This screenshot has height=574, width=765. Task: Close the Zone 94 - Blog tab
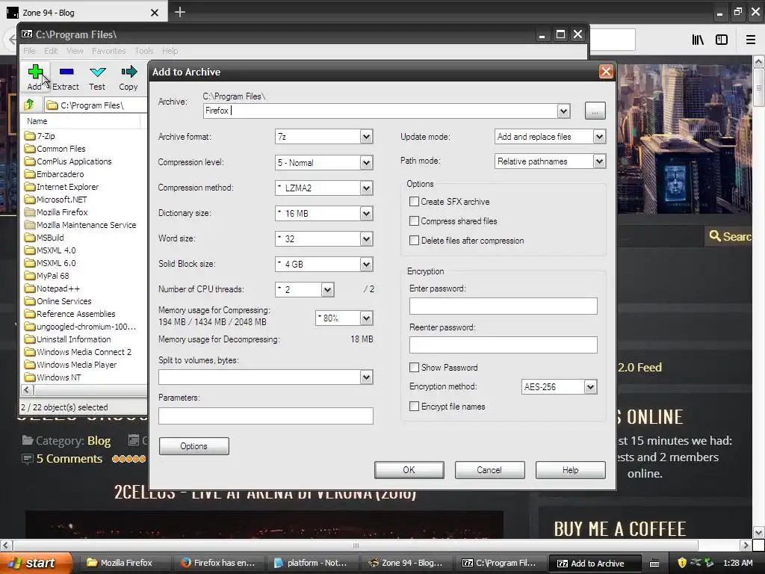coord(154,13)
